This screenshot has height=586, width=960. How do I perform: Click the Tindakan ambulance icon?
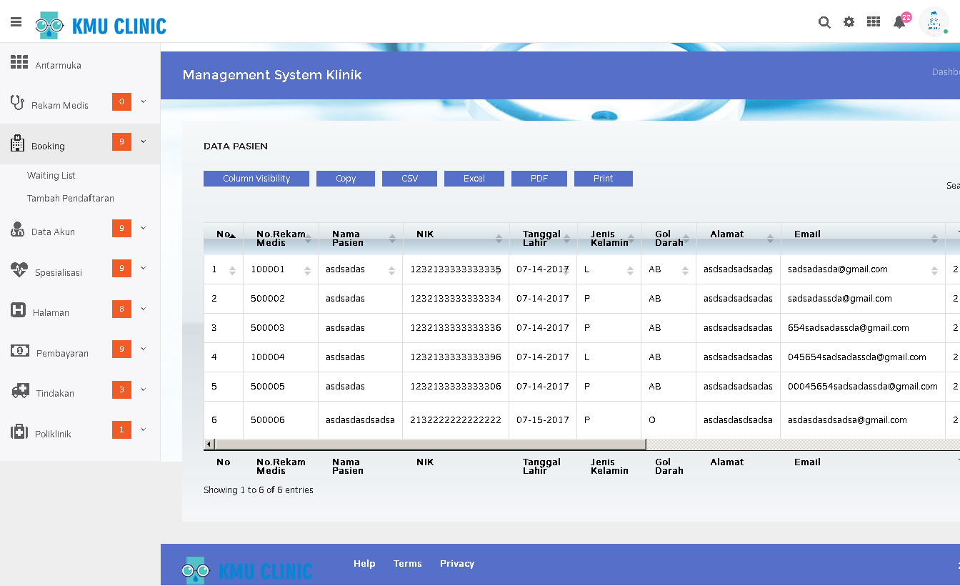click(20, 391)
